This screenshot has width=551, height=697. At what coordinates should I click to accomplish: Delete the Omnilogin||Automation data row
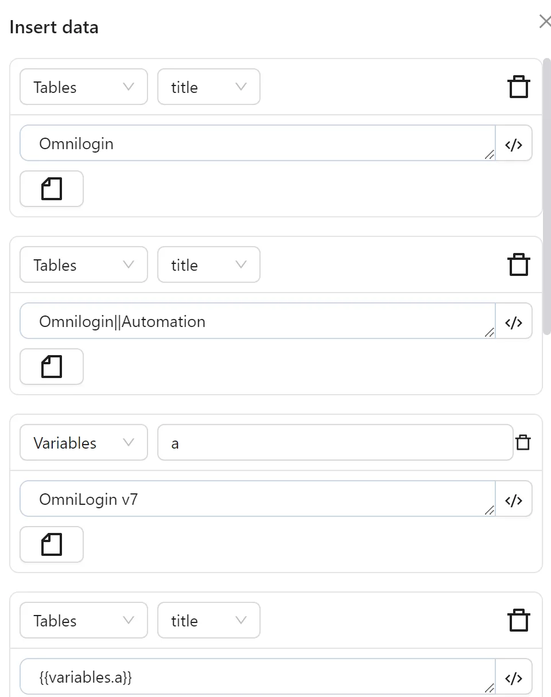518,265
